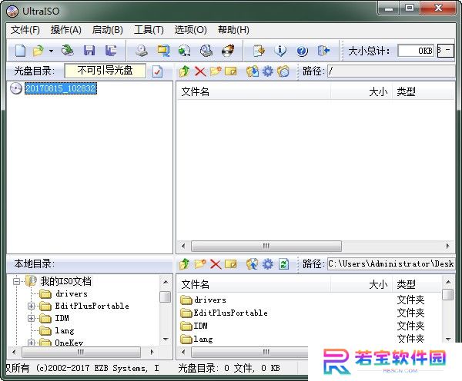Click Rename icon in 光盘目录 toolbar
Image resolution: width=462 pixels, height=381 pixels.
click(231, 71)
